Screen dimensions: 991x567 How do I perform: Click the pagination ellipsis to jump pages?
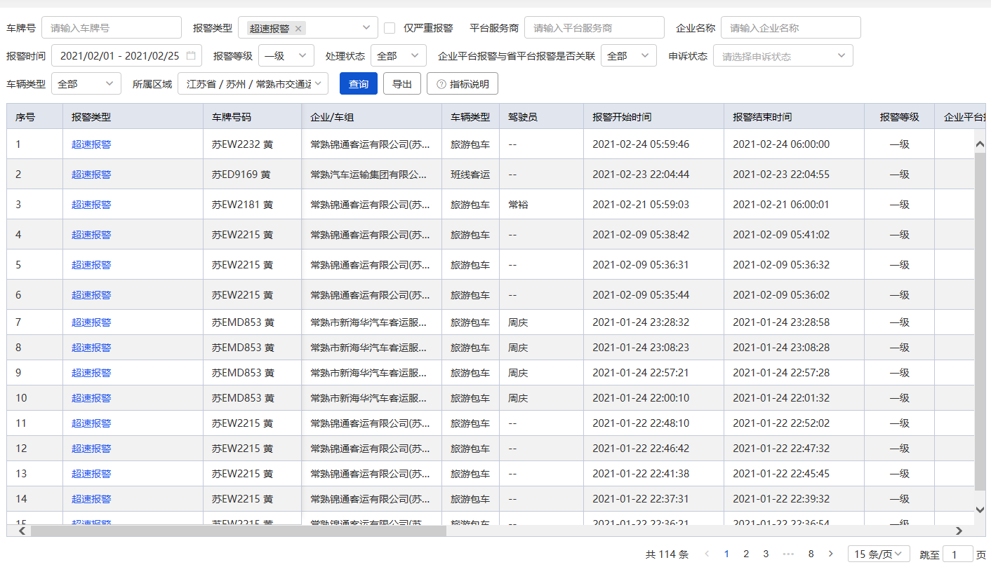(788, 554)
